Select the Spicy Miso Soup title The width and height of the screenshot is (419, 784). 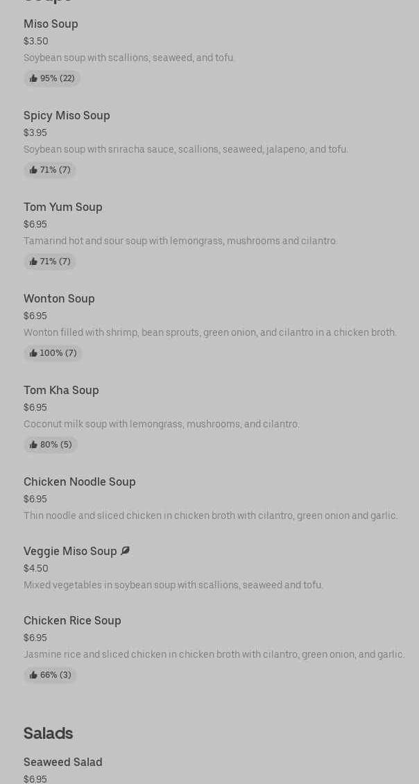[x=67, y=116]
